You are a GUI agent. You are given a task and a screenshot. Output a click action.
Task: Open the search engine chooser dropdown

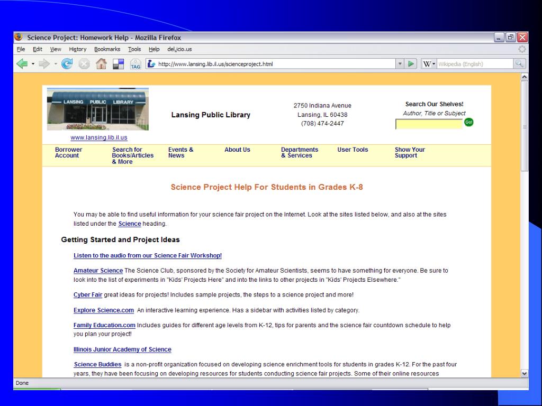click(434, 64)
